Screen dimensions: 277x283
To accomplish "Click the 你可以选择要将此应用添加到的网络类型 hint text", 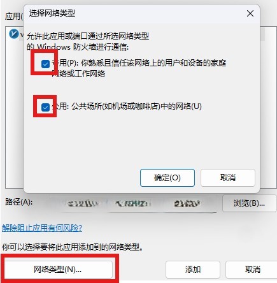I will click(x=73, y=247).
